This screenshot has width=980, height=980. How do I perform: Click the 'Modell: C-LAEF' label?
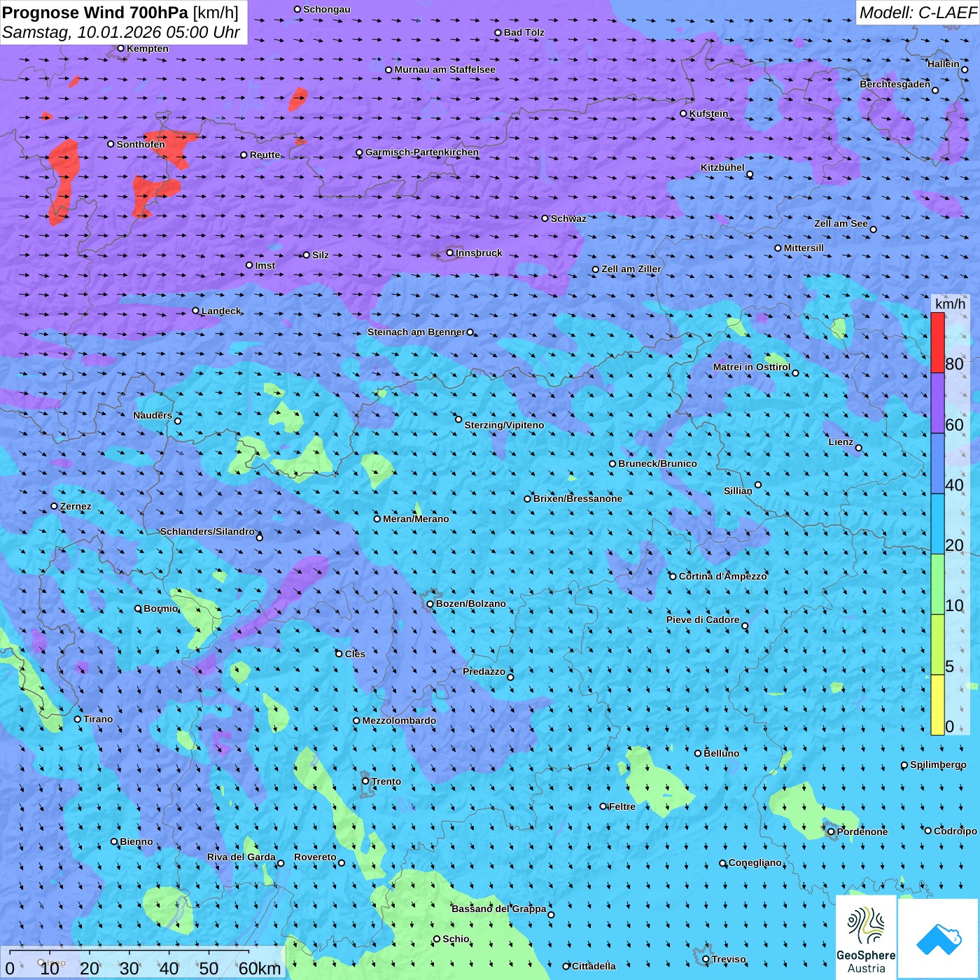[x=918, y=13]
